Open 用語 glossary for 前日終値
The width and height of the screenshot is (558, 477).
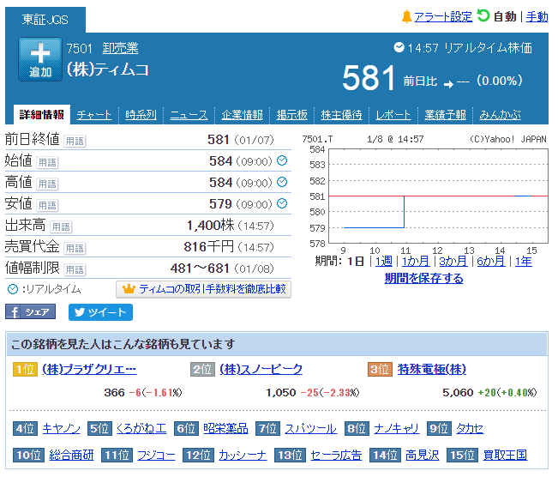[x=75, y=141]
